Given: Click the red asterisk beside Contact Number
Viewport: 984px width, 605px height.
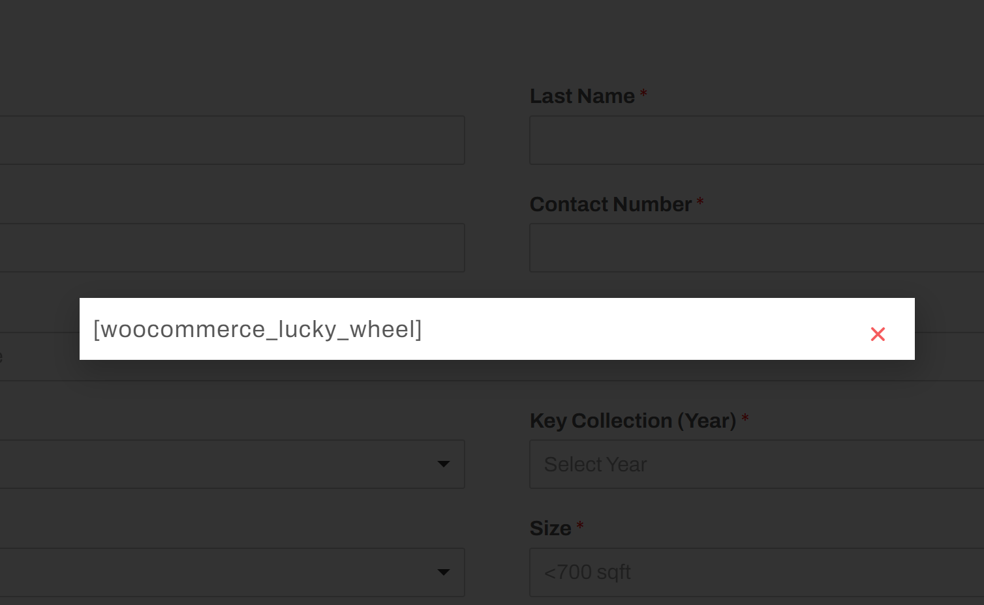Looking at the screenshot, I should pyautogui.click(x=700, y=201).
